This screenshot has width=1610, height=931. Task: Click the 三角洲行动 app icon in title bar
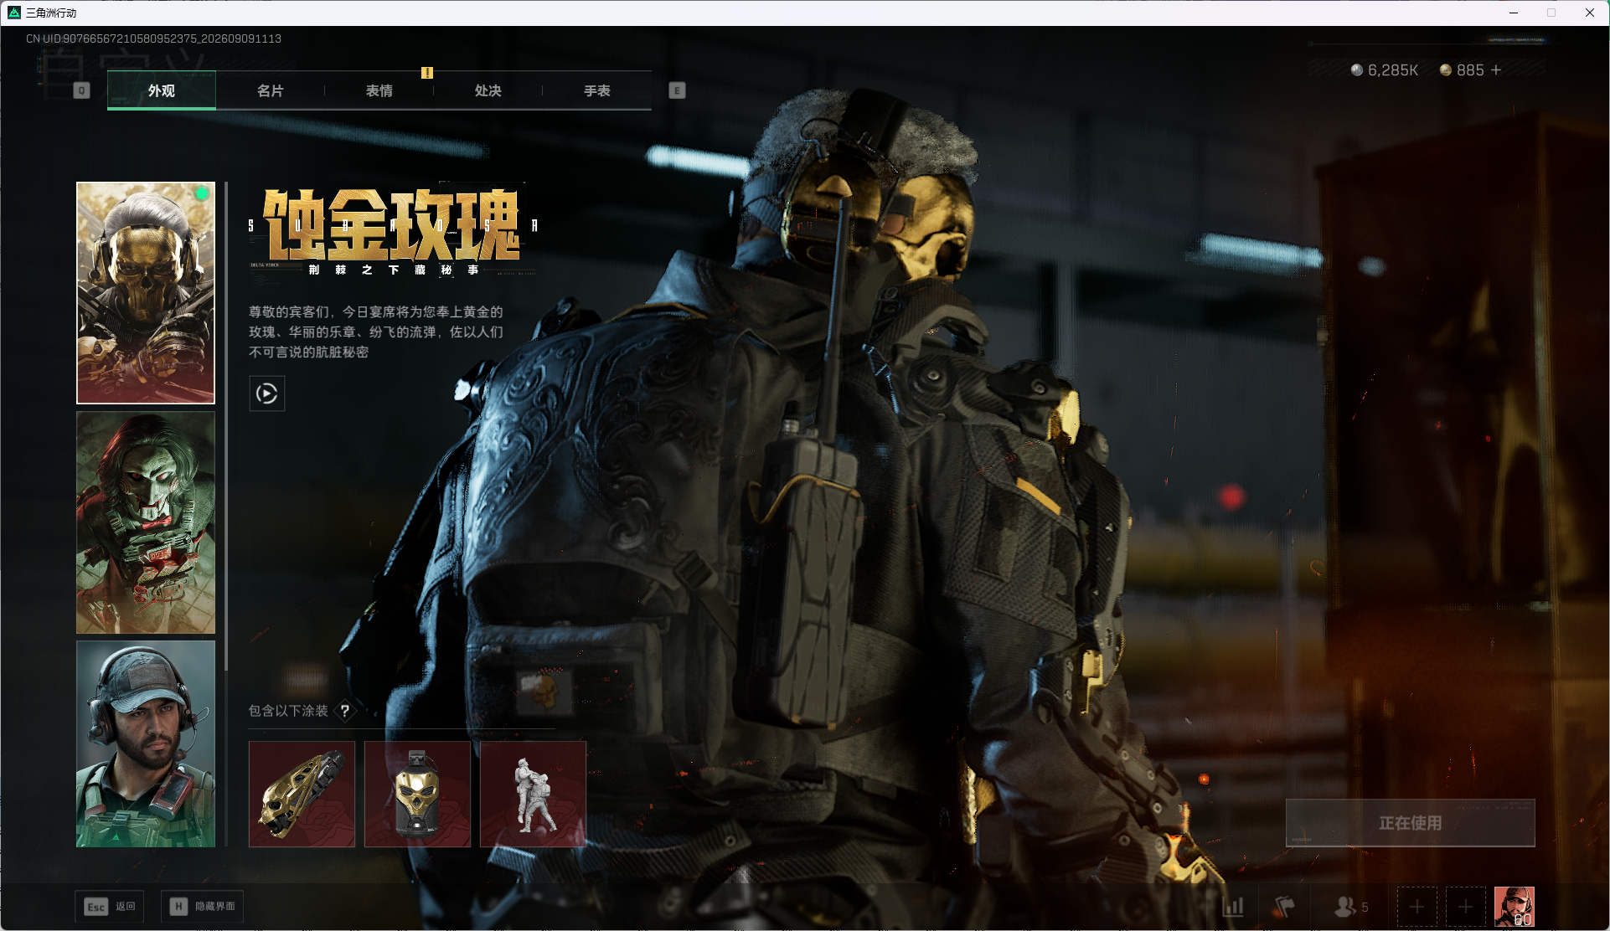pyautogui.click(x=14, y=13)
